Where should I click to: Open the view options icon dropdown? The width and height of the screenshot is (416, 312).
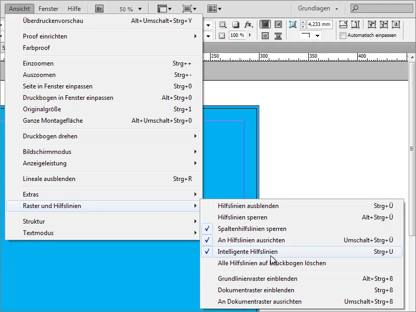tap(164, 9)
